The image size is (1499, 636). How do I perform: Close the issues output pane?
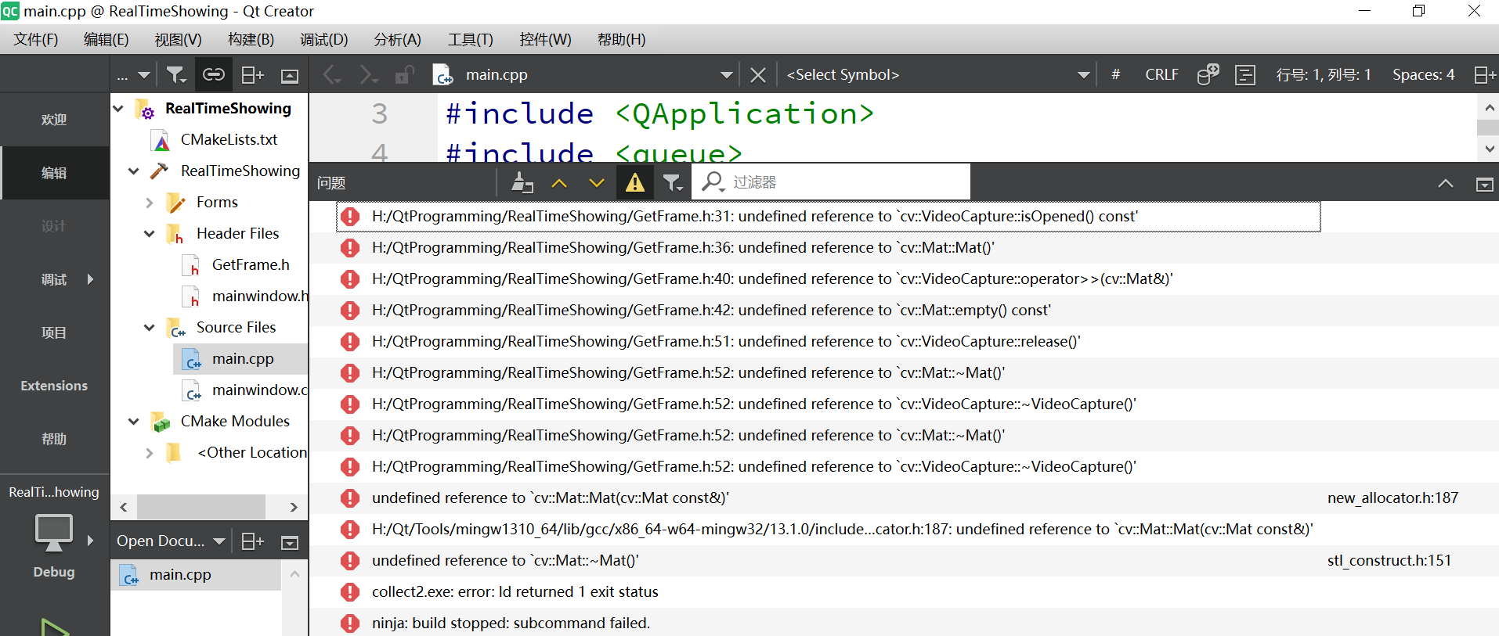[x=1484, y=184]
